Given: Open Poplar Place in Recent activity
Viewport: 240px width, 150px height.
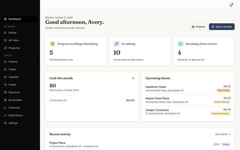Looking at the screenshot, I should click(x=140, y=144).
